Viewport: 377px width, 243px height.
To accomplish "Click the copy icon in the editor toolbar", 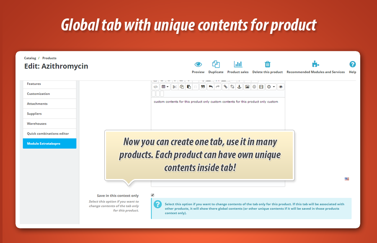I will (181, 87).
